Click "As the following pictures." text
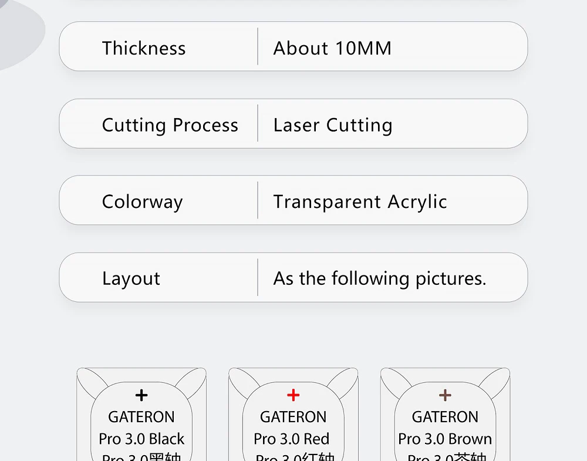The width and height of the screenshot is (587, 461). (380, 278)
